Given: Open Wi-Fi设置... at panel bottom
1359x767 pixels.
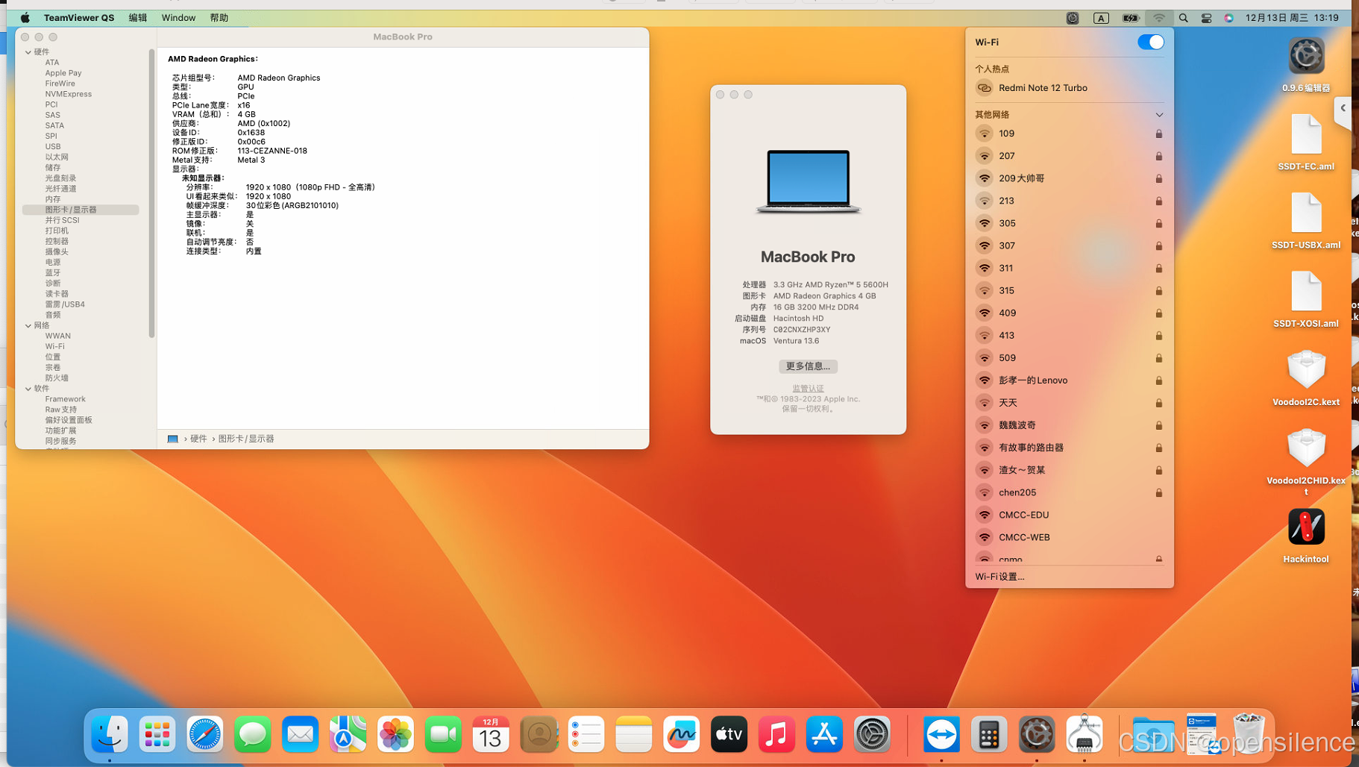Looking at the screenshot, I should pyautogui.click(x=999, y=577).
